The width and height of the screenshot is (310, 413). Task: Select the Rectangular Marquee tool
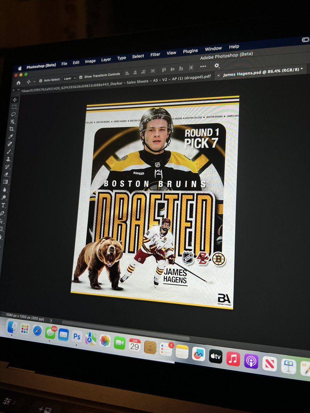point(14,107)
